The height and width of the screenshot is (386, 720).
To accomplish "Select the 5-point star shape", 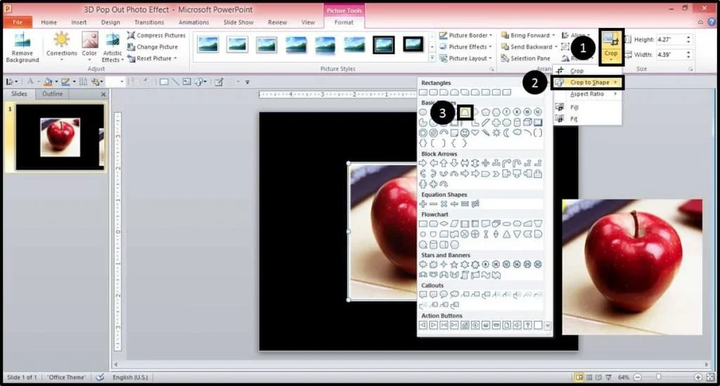I will click(x=454, y=265).
